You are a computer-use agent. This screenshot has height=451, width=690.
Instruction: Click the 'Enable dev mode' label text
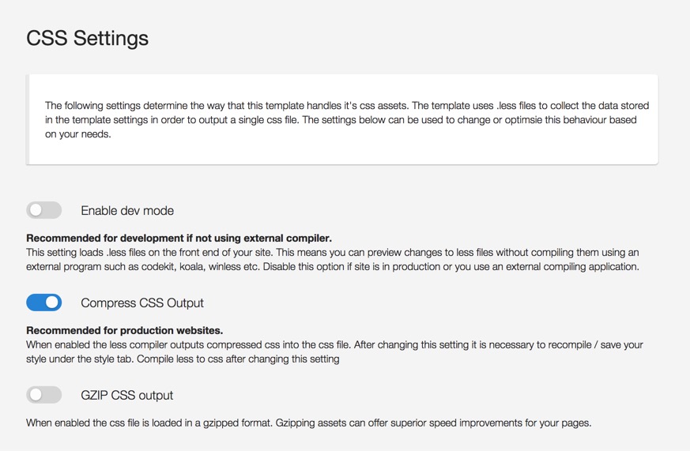tap(127, 211)
